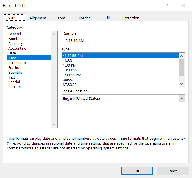192x178 pixels.
Task: Select the Date category
Action: [12, 53]
